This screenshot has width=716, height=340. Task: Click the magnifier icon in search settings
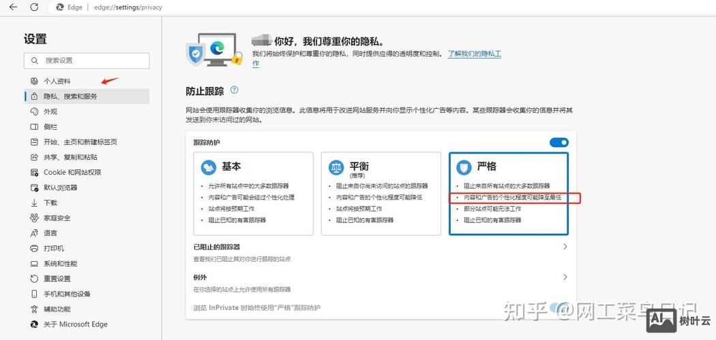(35, 61)
